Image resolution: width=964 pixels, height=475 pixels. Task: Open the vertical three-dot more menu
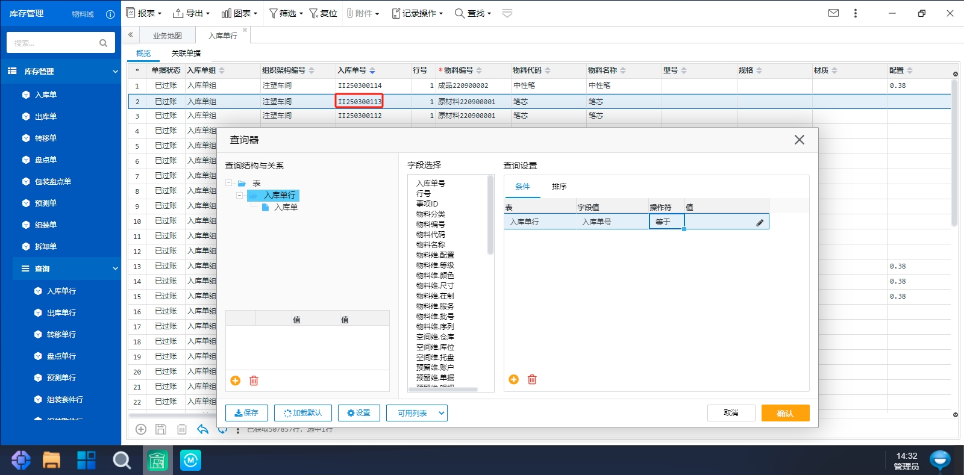855,13
